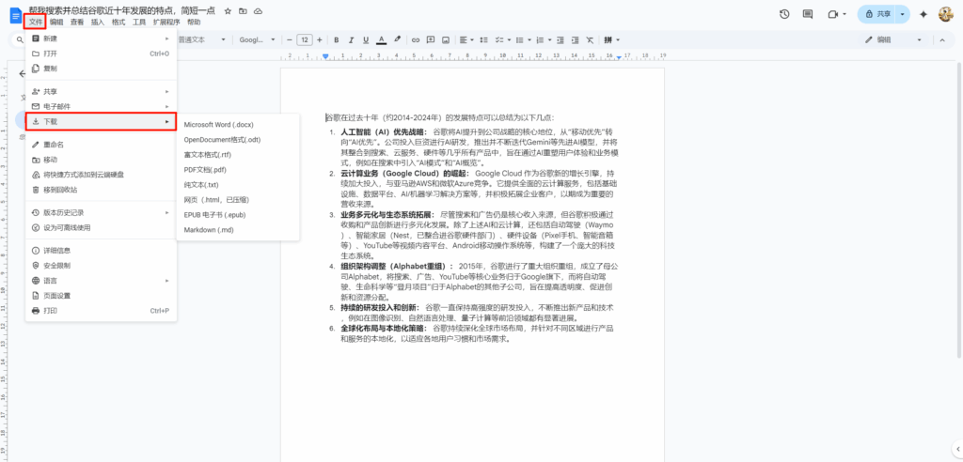Select the 下载 download menu entry

coord(101,121)
